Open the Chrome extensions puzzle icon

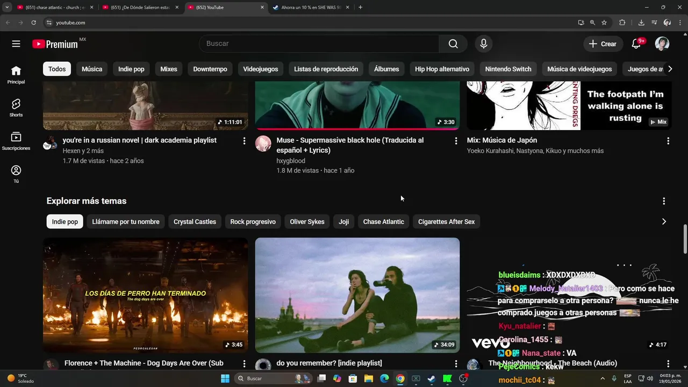(622, 23)
